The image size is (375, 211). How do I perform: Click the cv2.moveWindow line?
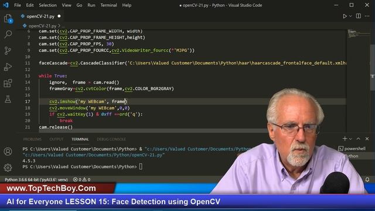90,108
